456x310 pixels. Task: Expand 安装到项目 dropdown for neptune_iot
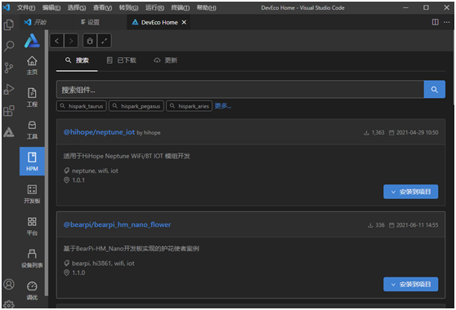tap(410, 192)
